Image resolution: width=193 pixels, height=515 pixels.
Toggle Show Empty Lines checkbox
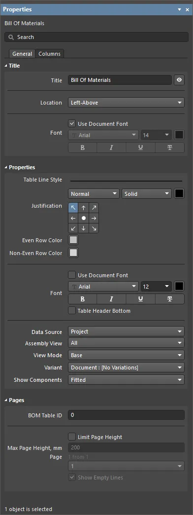[72, 478]
